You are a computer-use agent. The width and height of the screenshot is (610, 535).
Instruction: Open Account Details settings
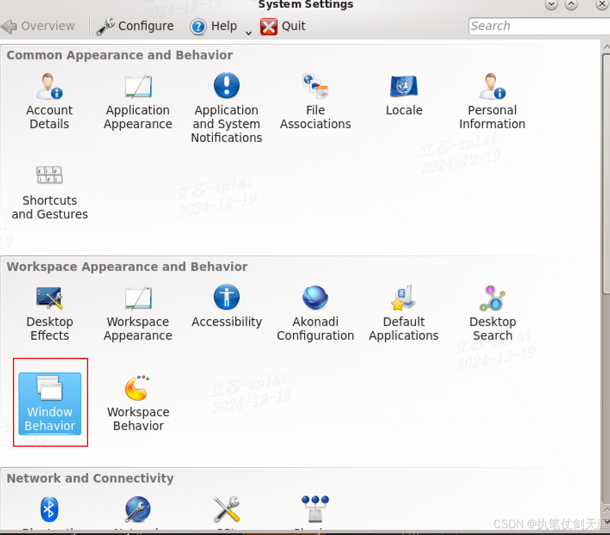49,101
